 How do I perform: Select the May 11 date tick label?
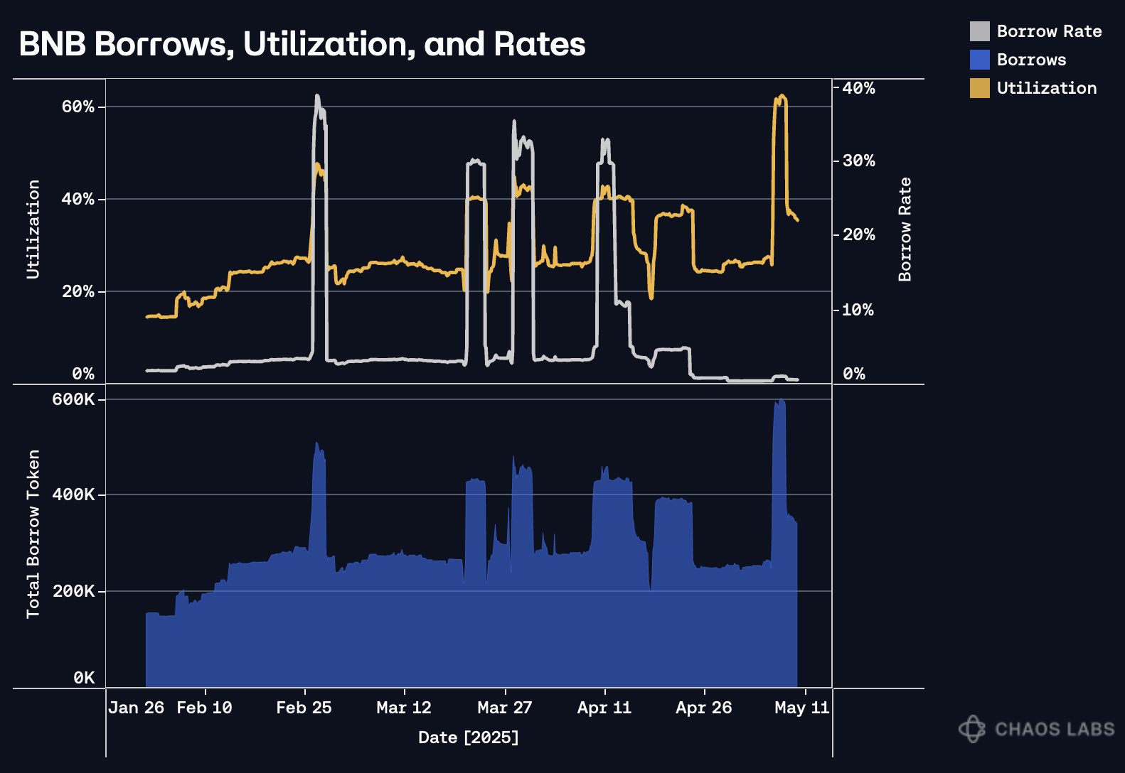(x=802, y=708)
